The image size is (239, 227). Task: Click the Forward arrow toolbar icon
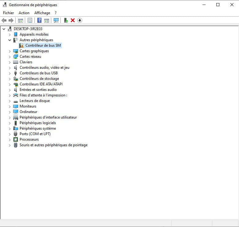pos(11,20)
